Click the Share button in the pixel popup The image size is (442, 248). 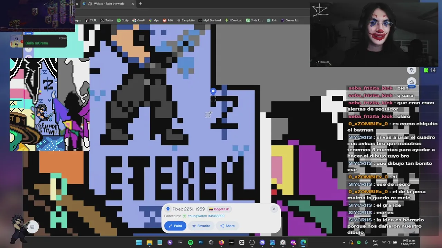pos(227,226)
